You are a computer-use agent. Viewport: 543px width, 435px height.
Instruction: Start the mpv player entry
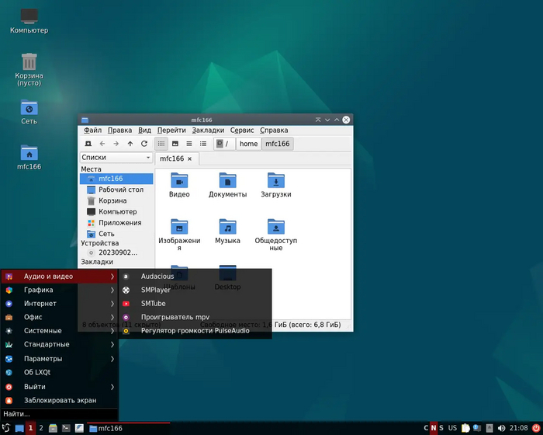195,317
